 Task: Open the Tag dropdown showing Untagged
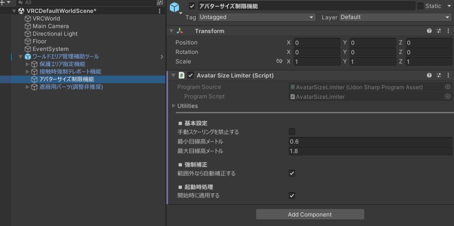[257, 17]
